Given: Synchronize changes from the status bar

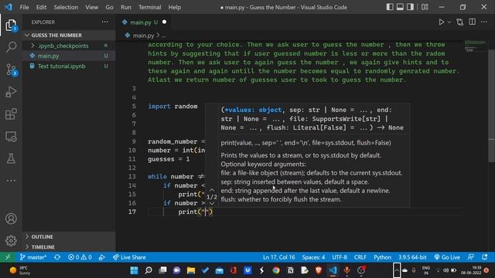Looking at the screenshot, I should [57, 257].
